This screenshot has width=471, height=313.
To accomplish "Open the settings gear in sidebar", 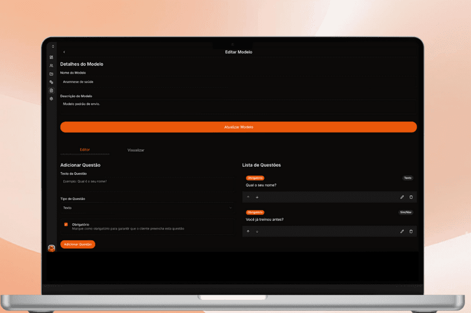I will coord(51,99).
